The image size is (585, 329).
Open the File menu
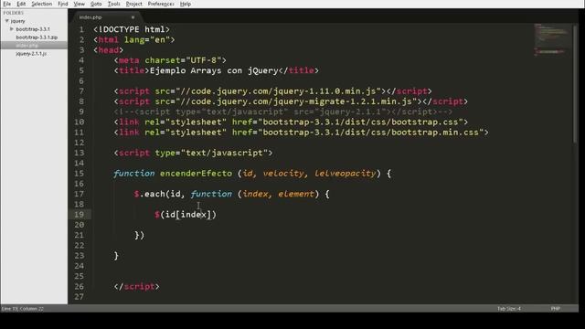(6, 4)
